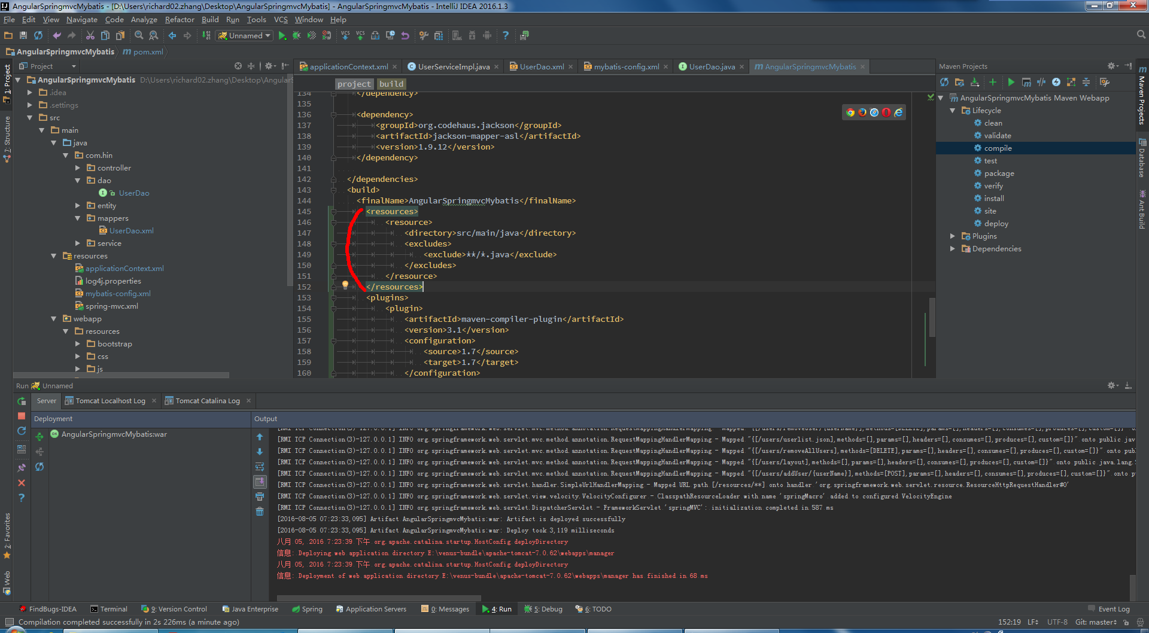Open the Event Log
Viewport: 1149px width, 633px height.
pyautogui.click(x=1109, y=609)
